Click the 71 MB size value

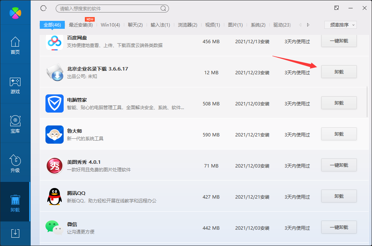(x=211, y=166)
